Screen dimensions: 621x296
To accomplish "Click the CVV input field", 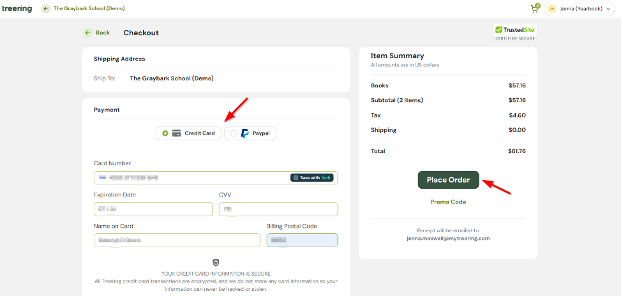I will pyautogui.click(x=278, y=209).
